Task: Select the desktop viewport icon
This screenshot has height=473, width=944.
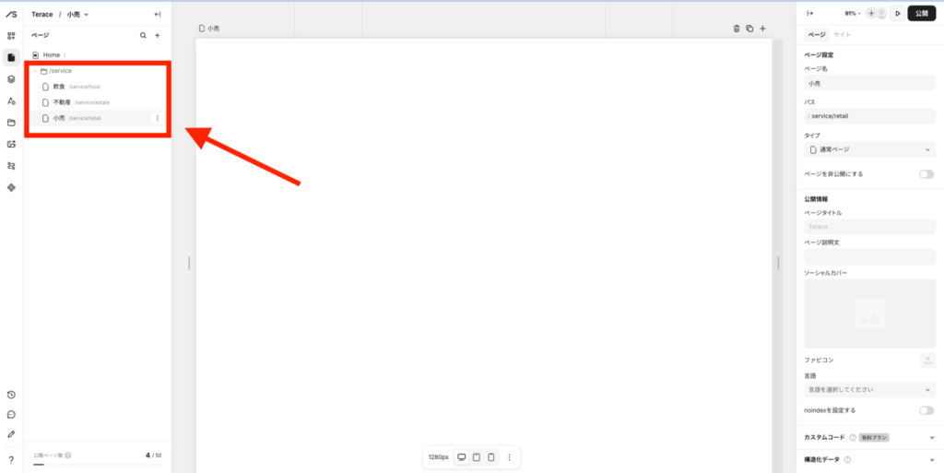Action: click(462, 457)
